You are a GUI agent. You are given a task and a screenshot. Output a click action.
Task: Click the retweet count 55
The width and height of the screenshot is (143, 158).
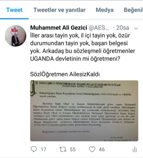pyautogui.click(x=73, y=149)
